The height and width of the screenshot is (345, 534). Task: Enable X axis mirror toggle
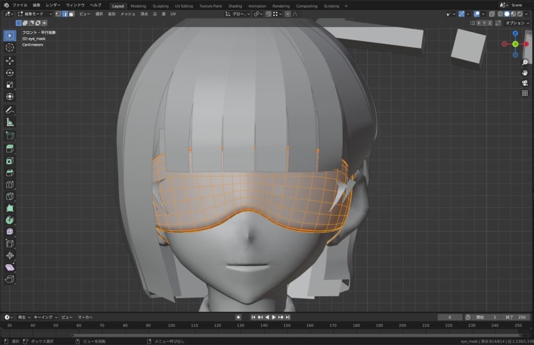point(478,23)
